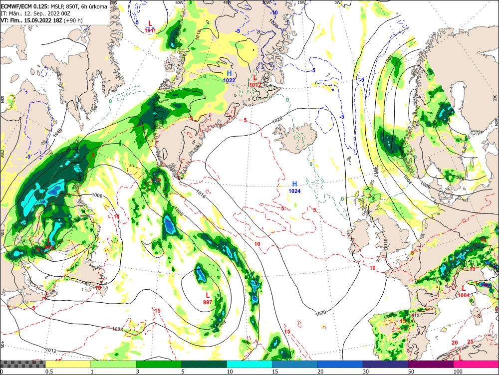Click the '(+90 h)' forecast lead label
499x375 pixels.
pos(73,20)
